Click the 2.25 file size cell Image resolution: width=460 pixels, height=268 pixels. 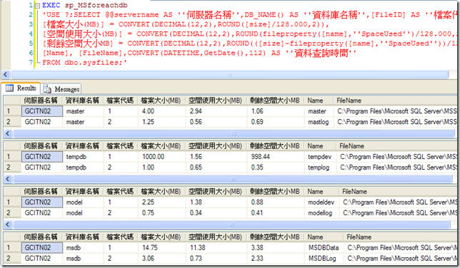[162, 202]
